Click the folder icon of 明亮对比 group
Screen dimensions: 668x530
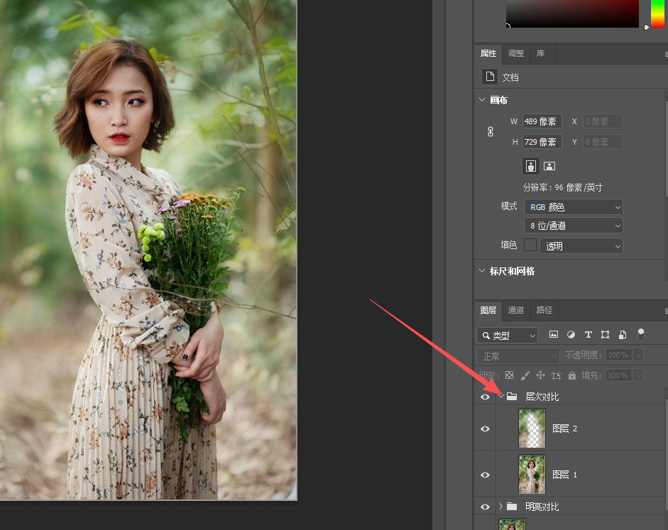coord(512,507)
